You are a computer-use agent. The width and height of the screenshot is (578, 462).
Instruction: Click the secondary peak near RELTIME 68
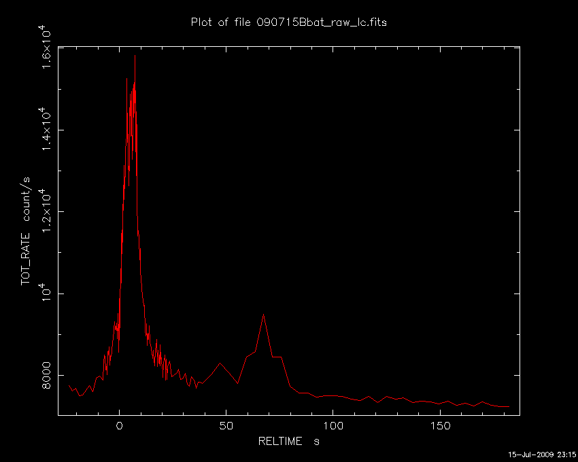click(x=263, y=315)
